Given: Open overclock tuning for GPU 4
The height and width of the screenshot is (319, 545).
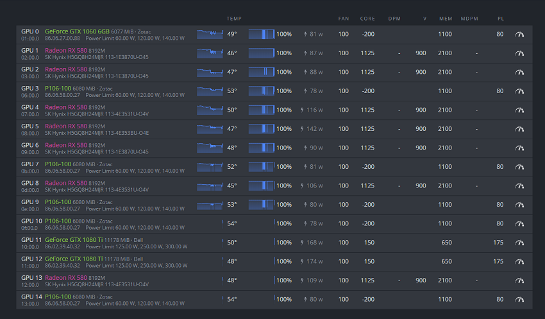Looking at the screenshot, I should (519, 110).
